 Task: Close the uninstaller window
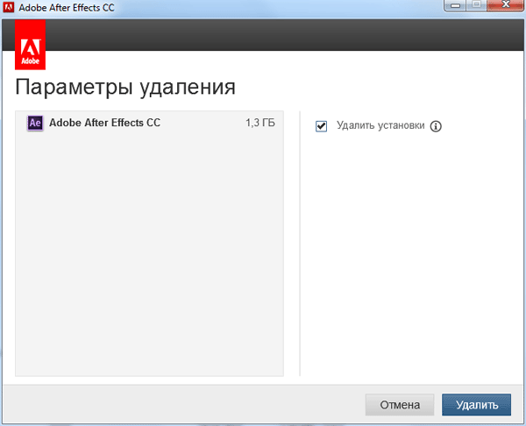506,5
